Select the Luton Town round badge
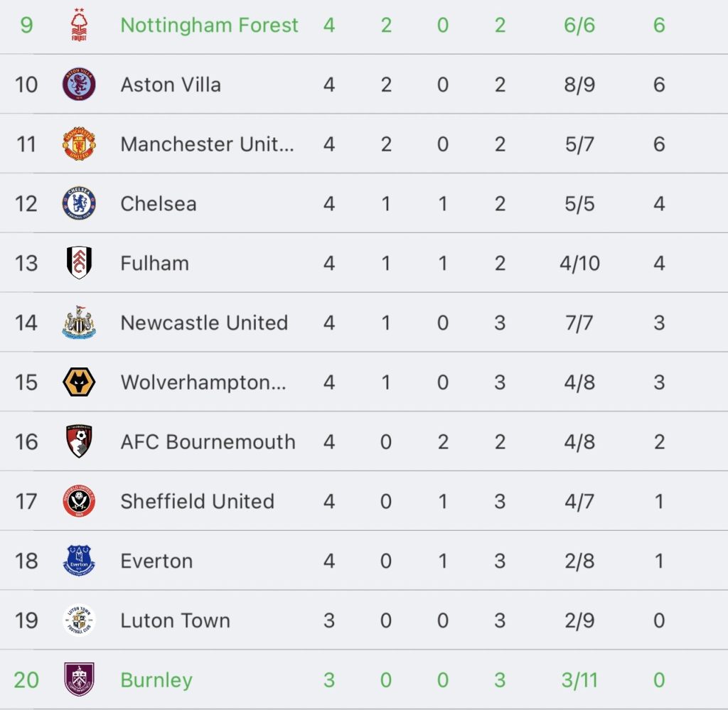Viewport: 728px width, 710px height. click(x=79, y=620)
